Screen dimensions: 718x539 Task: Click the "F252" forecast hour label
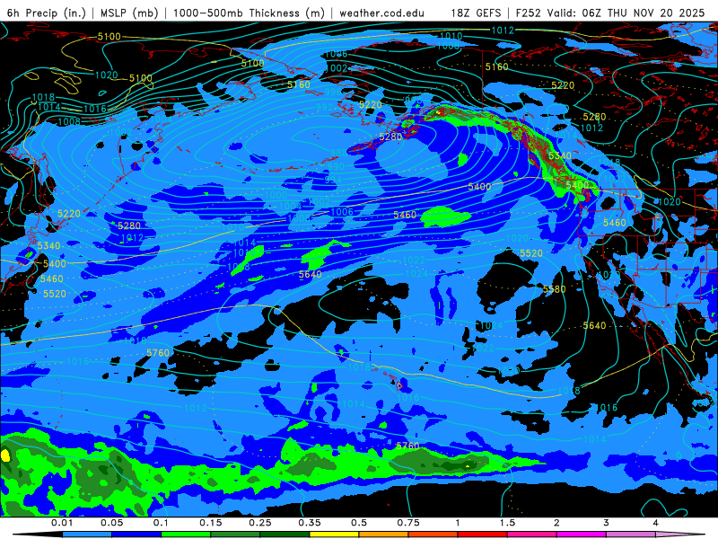coord(529,13)
